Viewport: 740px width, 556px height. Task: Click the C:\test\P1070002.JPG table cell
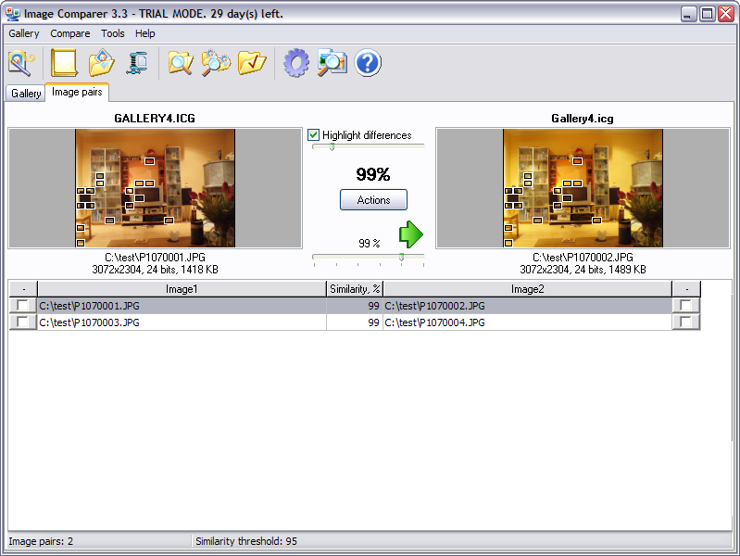click(x=527, y=306)
